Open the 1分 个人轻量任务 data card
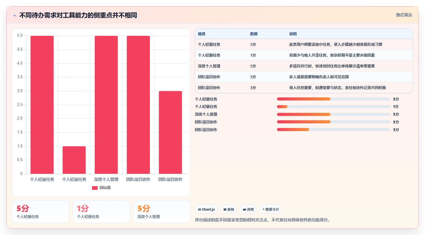Viewport: 425px width, 235px height. coord(101,211)
